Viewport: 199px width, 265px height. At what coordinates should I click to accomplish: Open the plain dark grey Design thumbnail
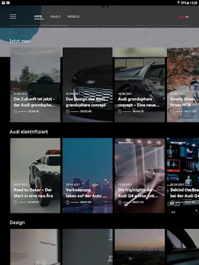click(x=88, y=247)
